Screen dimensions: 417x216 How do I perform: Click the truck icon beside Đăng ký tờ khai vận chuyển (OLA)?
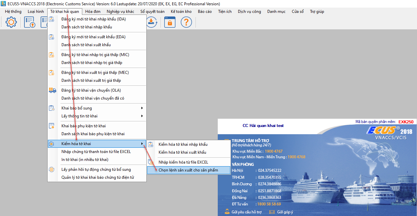click(x=52, y=90)
